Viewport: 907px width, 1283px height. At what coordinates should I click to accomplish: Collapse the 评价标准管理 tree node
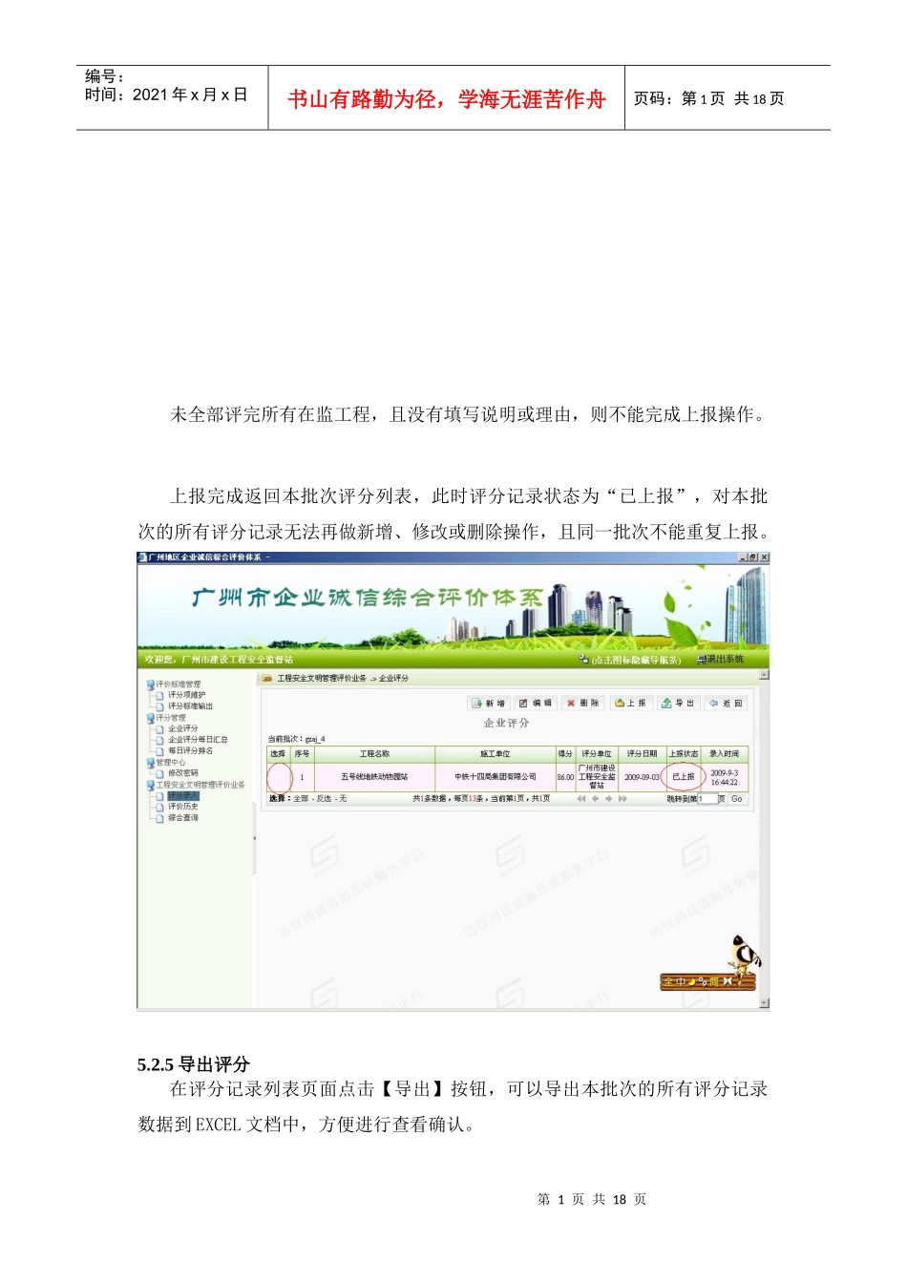(150, 684)
